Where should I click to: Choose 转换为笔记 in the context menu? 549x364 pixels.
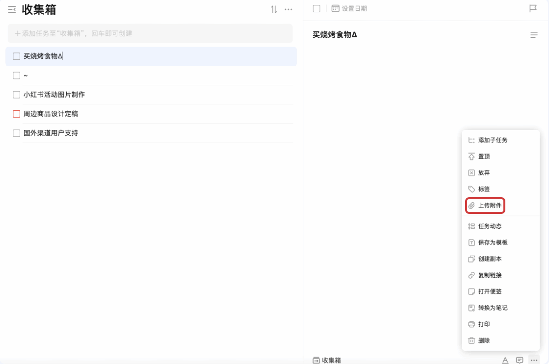492,308
